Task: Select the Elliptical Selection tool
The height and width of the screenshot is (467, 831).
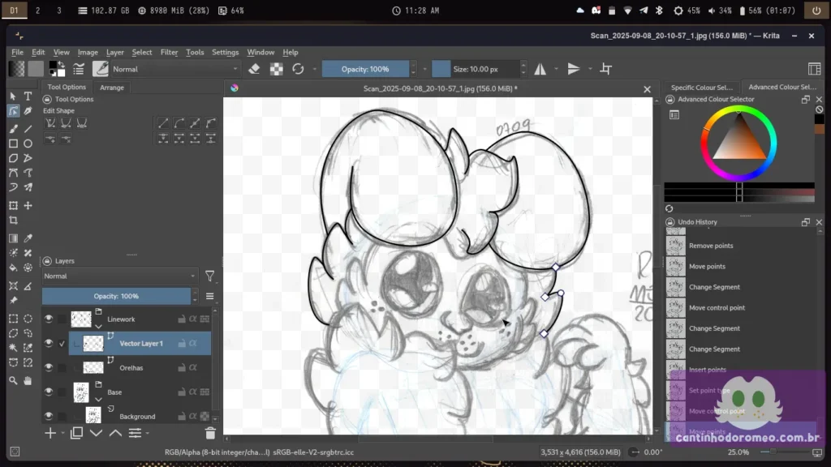Action: pyautogui.click(x=28, y=319)
